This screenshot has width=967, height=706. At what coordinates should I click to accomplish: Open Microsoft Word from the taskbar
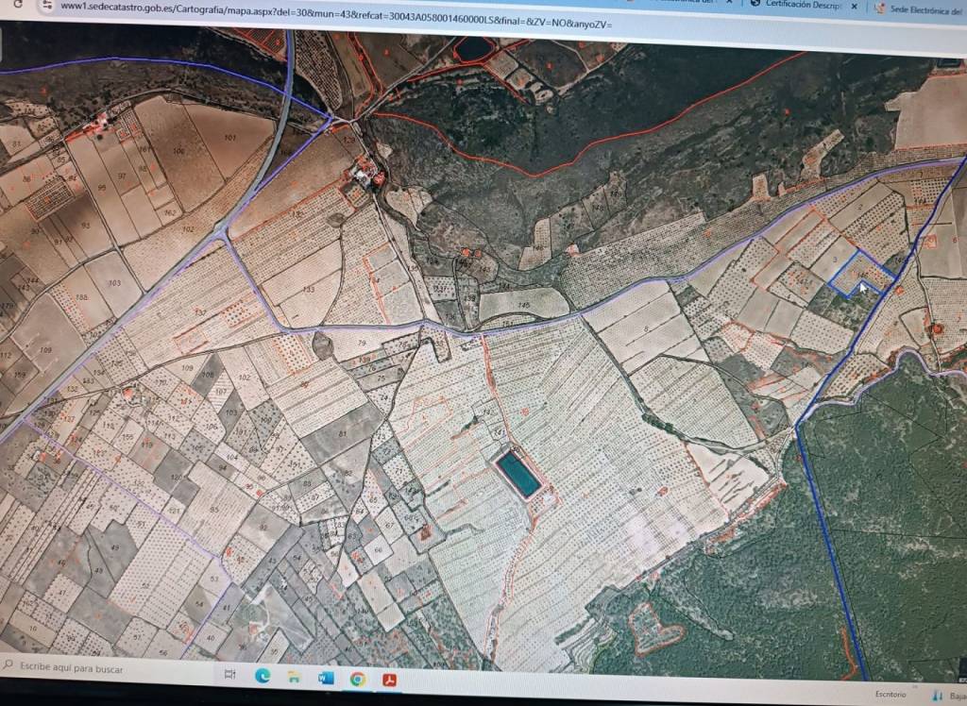(x=326, y=678)
